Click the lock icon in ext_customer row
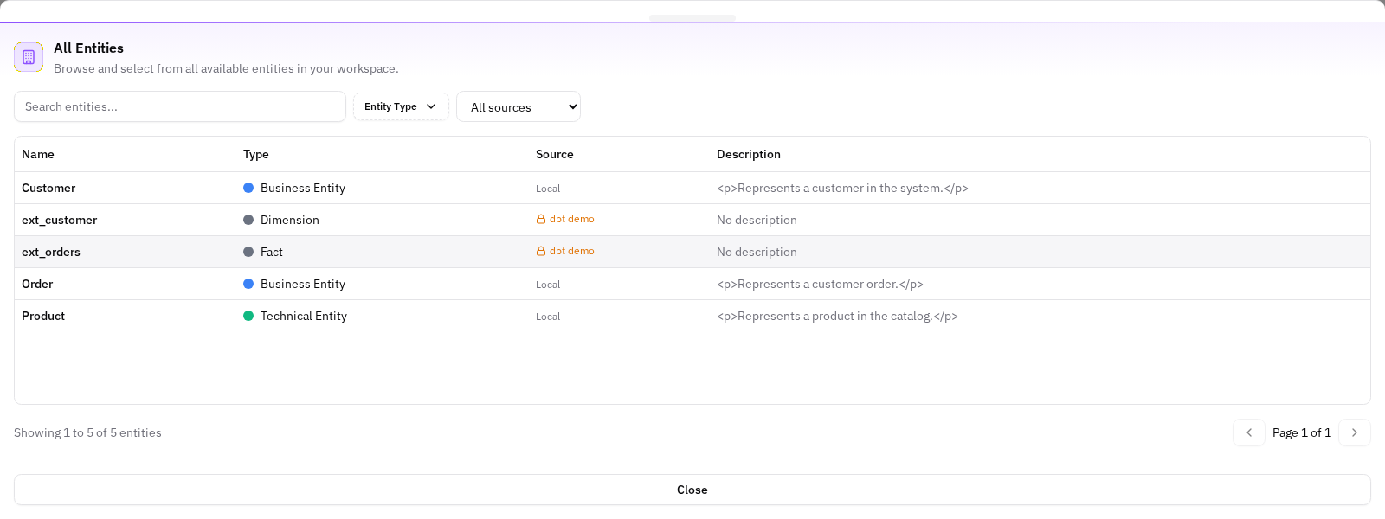The height and width of the screenshot is (519, 1385). click(x=541, y=220)
